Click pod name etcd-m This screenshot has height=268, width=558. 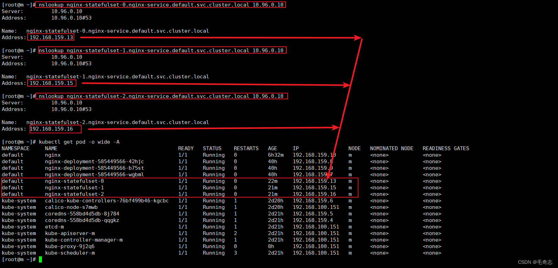[x=54, y=227]
